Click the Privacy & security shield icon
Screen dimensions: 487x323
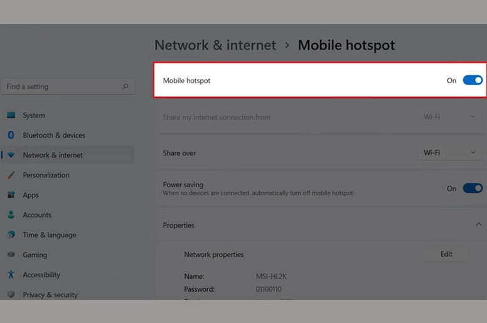click(11, 294)
